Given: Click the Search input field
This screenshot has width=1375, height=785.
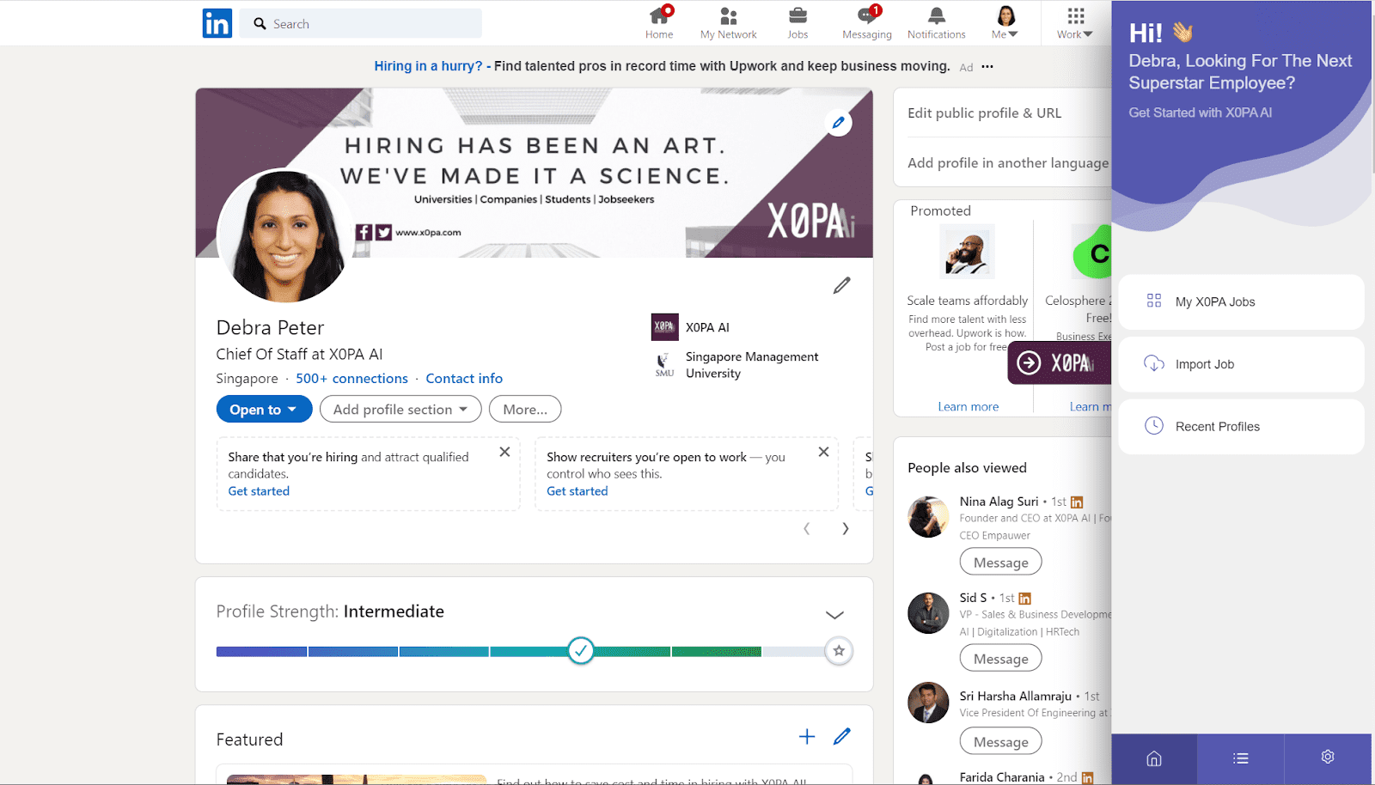Looking at the screenshot, I should tap(361, 23).
